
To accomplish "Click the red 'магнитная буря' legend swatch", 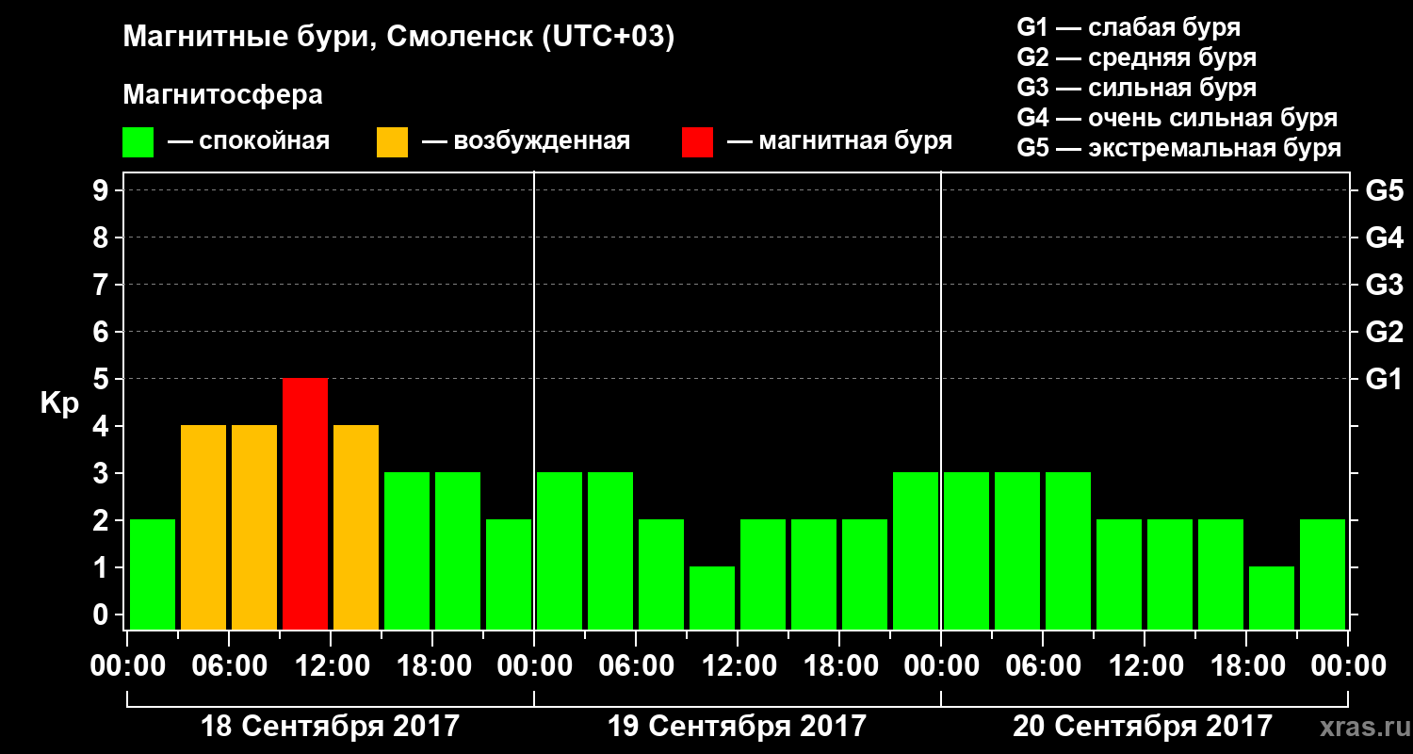I will [697, 142].
